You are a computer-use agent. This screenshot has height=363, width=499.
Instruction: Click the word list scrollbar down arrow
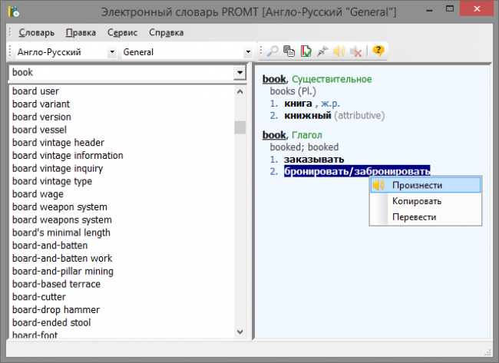pos(240,332)
